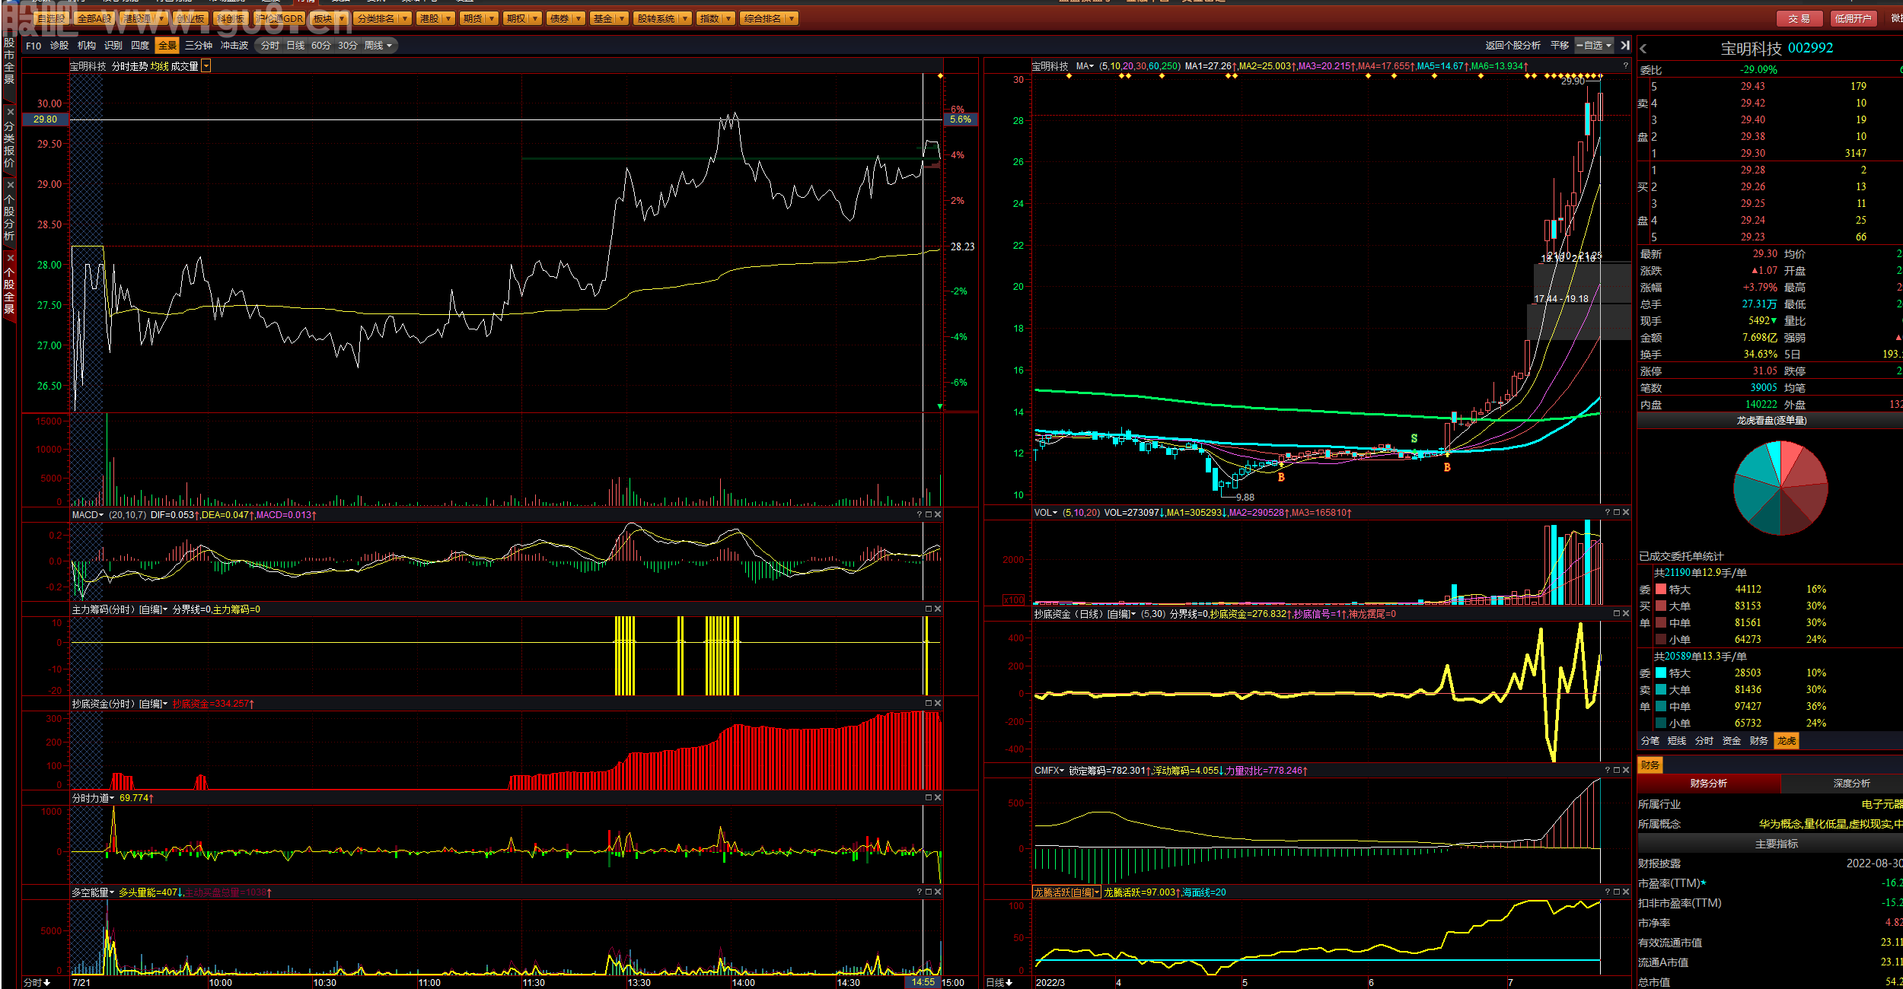The height and width of the screenshot is (989, 1903).
Task: Click the 29.80 price label on intraday axis
Action: [46, 119]
